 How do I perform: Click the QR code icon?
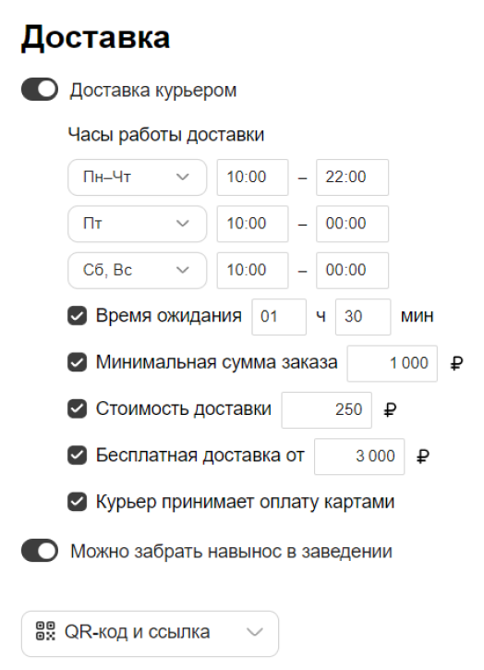tap(45, 631)
